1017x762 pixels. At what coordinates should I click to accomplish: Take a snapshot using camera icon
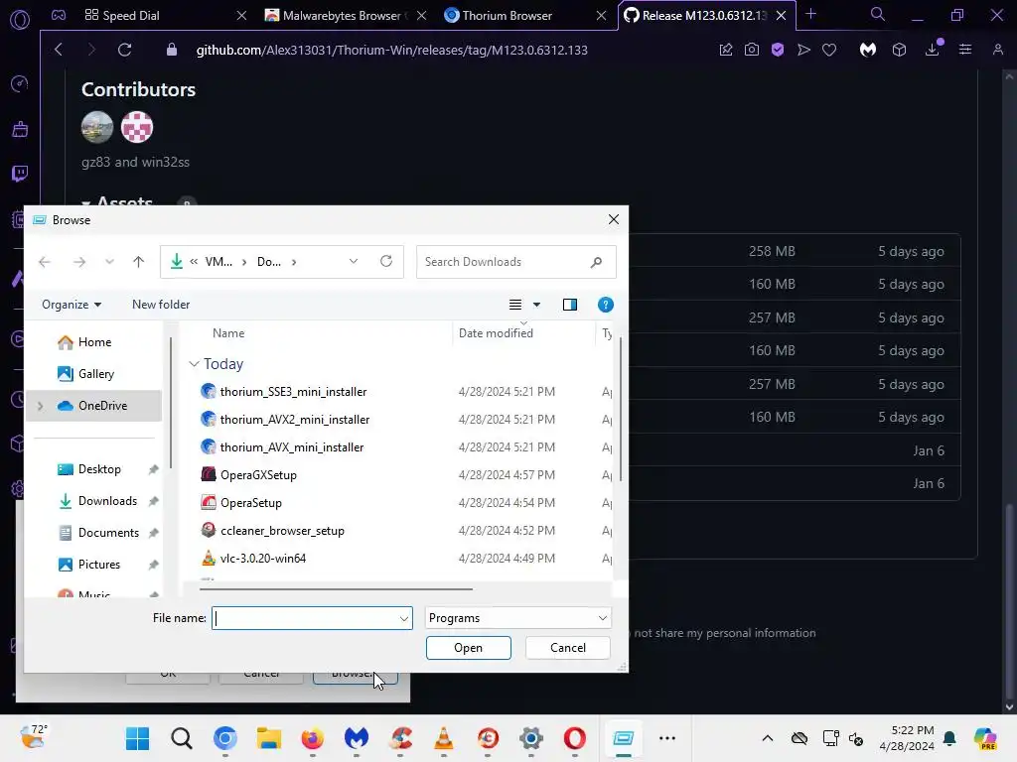[x=752, y=50]
